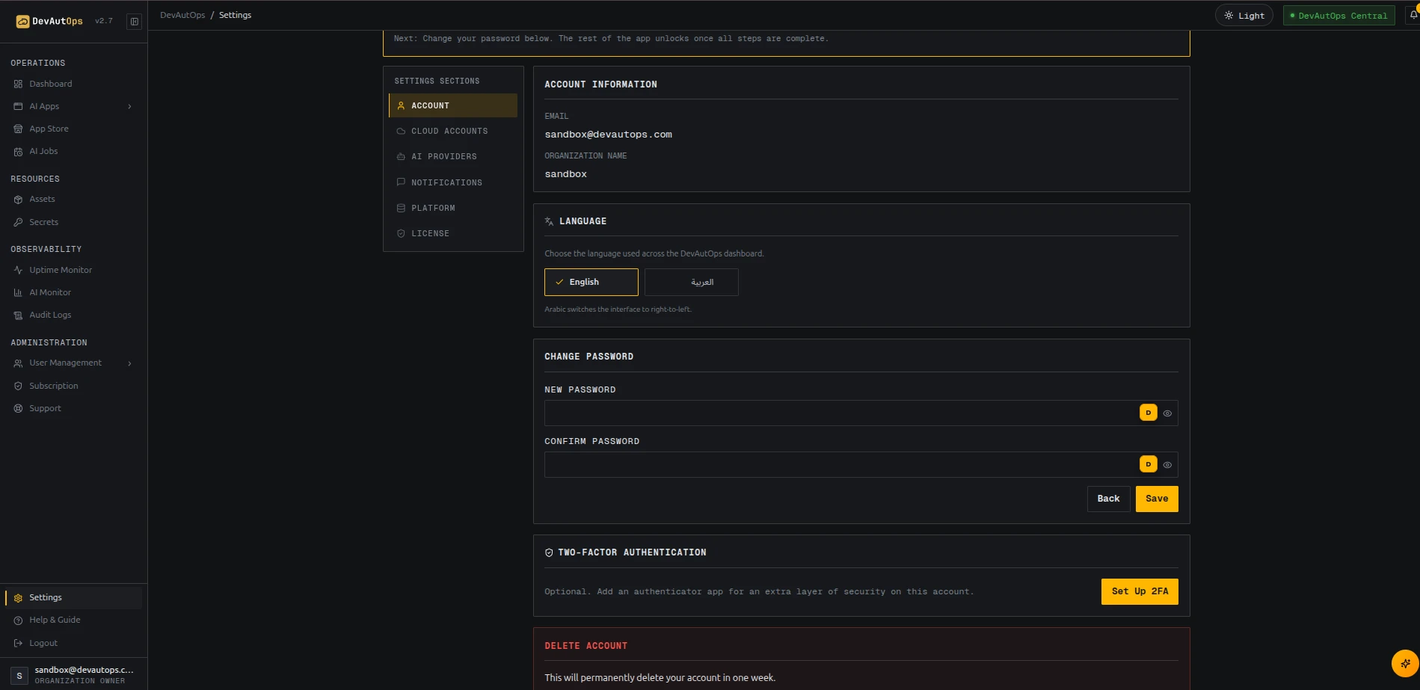Click yellow D icon in New Password field
The image size is (1420, 690).
point(1149,413)
